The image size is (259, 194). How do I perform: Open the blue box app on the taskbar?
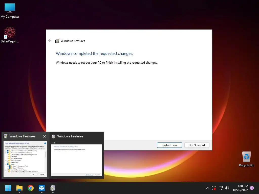tap(42, 188)
